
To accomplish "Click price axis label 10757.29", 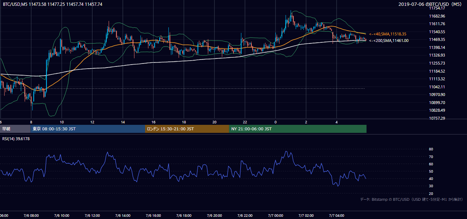I will (x=437, y=118).
